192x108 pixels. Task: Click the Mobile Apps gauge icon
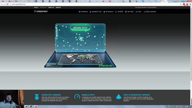(x=77, y=97)
